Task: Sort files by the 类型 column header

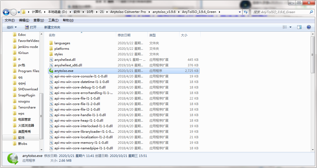Action: pos(163,35)
